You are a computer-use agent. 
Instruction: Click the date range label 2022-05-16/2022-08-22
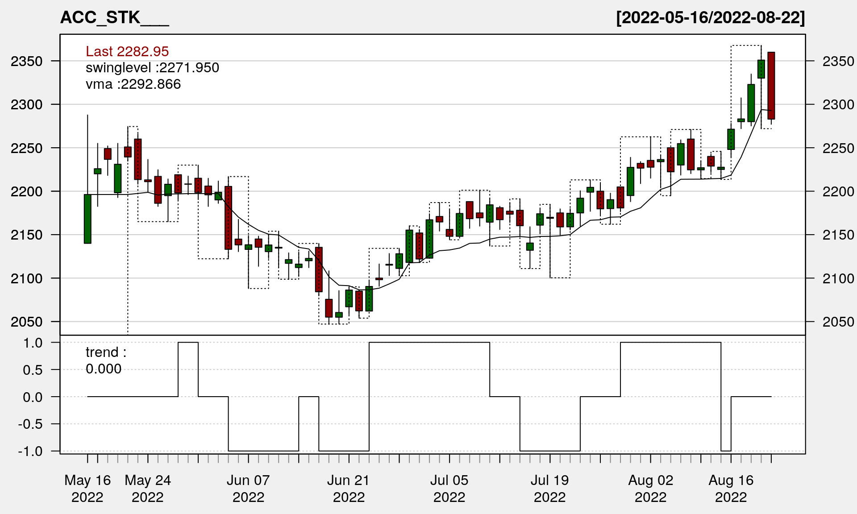[710, 18]
